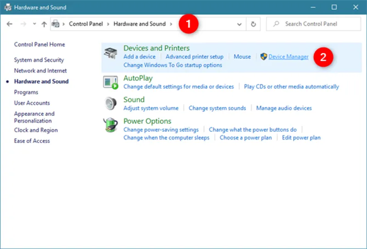The image size is (367, 249).
Task: Click Edit power plan
Action: click(301, 138)
